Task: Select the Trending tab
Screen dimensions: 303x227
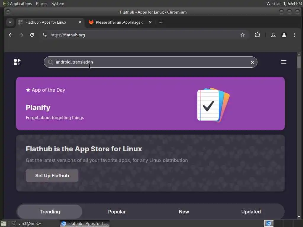Action: (50, 212)
